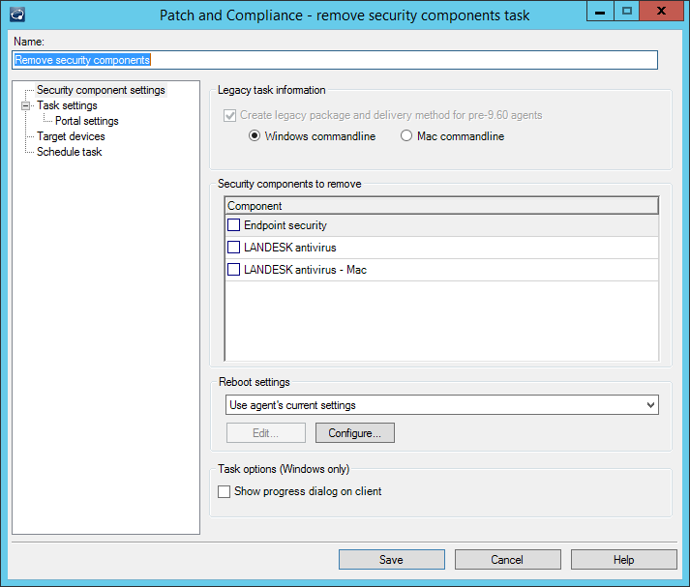Click the disabled Edit... button
The image size is (690, 587).
pos(266,433)
